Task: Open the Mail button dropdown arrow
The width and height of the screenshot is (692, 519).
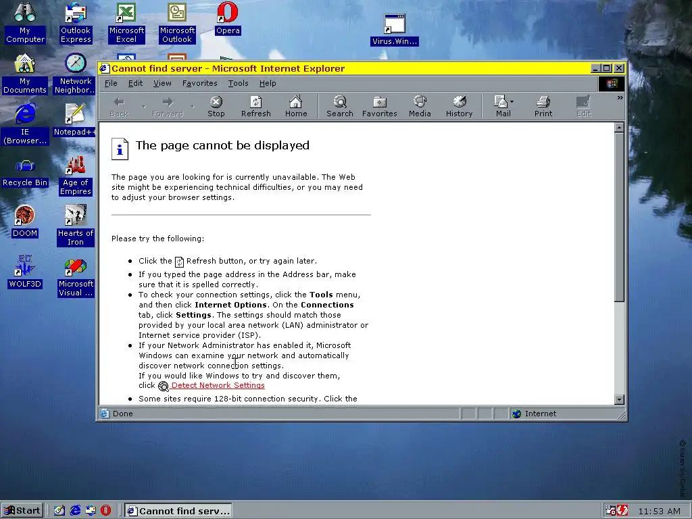Action: [512, 102]
